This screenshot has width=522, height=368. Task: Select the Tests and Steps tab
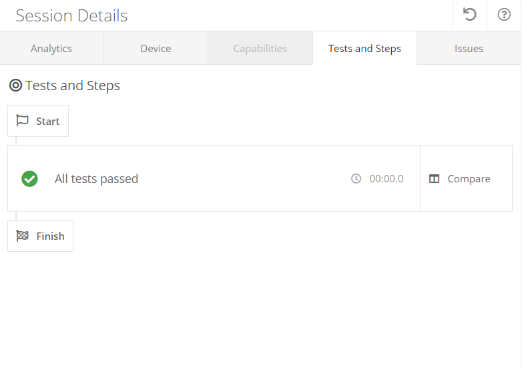point(364,48)
